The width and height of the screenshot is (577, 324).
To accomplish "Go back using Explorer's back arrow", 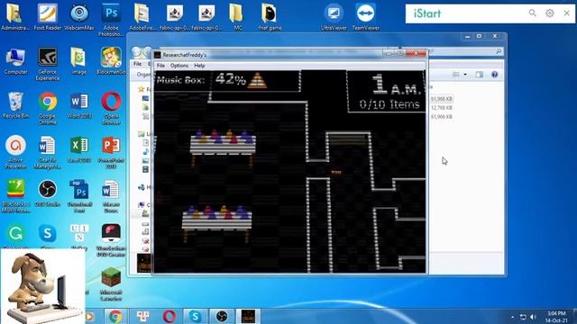I will 136,52.
